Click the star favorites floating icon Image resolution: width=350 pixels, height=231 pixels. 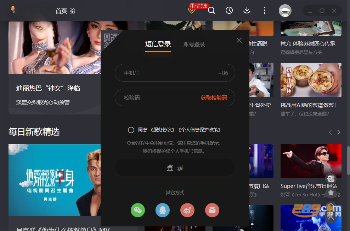(x=331, y=193)
